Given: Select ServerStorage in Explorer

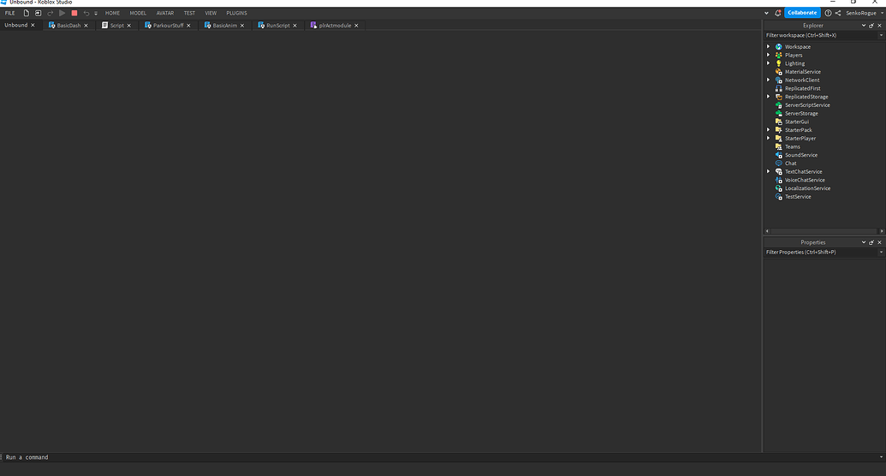Looking at the screenshot, I should [x=801, y=113].
